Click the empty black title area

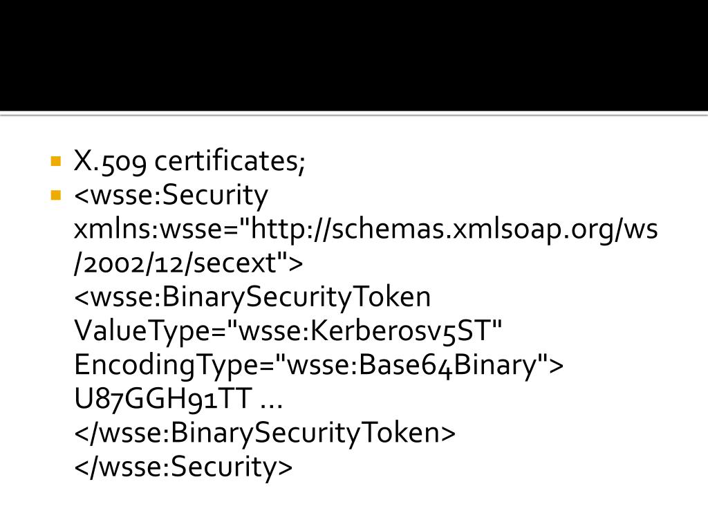pyautogui.click(x=354, y=55)
